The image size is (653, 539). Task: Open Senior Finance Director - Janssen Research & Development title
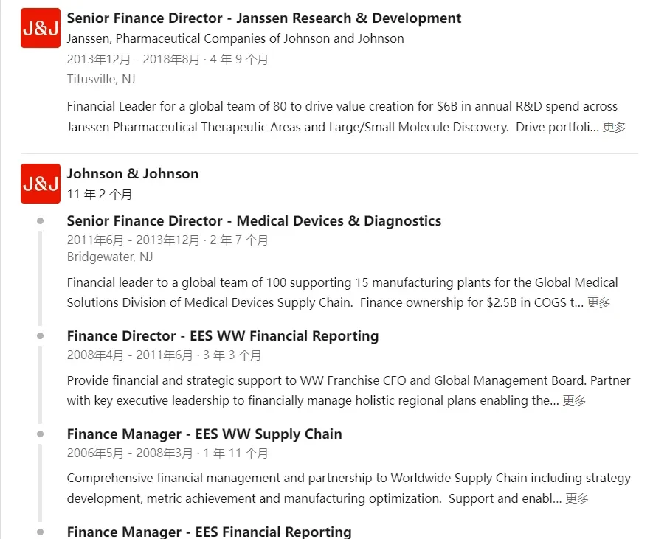264,18
